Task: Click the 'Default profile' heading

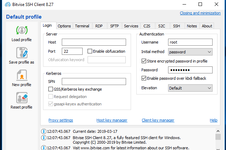Action: 24,17
